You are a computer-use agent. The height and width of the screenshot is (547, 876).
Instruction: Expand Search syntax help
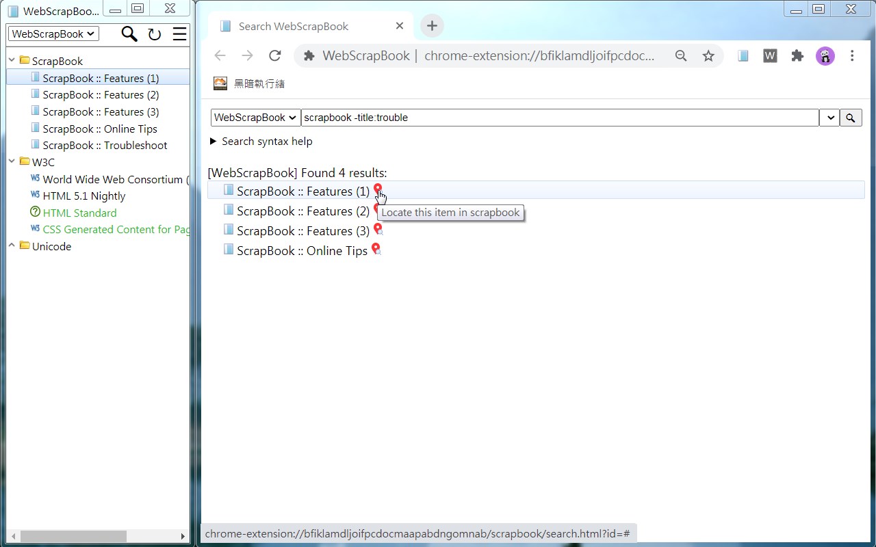[x=261, y=141]
